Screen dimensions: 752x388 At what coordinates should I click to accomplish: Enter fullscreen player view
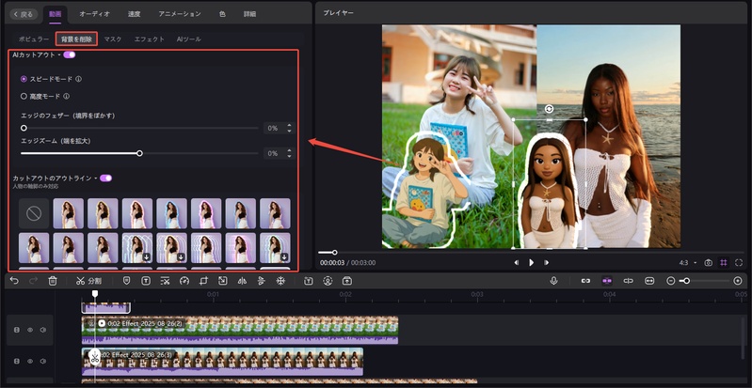coord(739,262)
